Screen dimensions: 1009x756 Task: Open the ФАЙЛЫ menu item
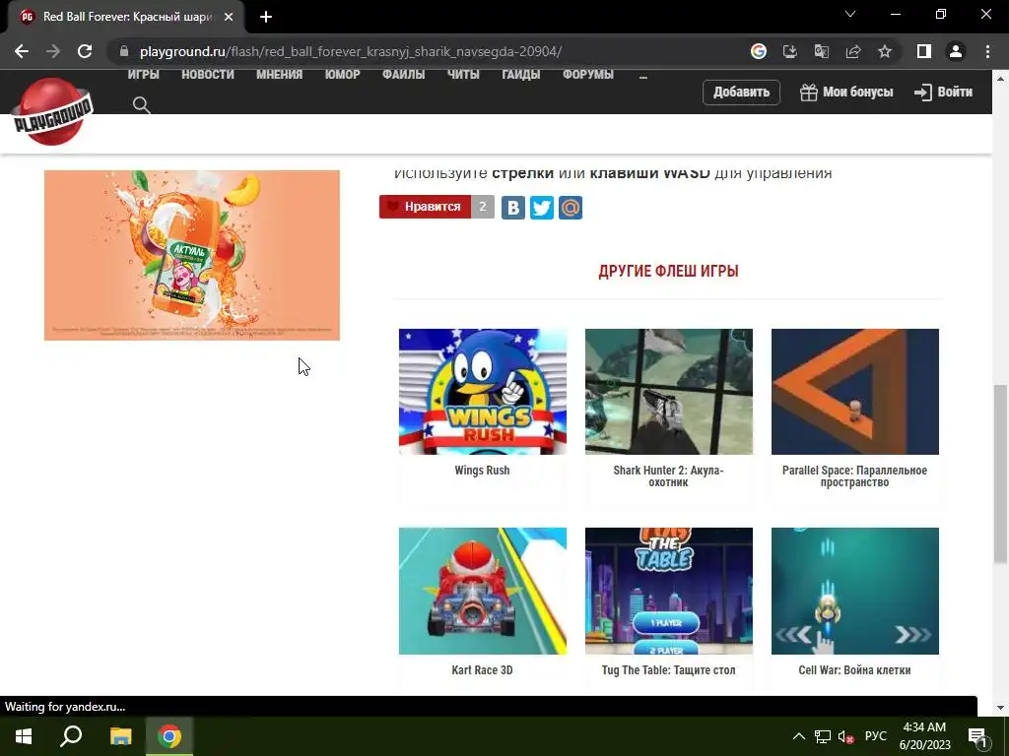click(x=403, y=75)
